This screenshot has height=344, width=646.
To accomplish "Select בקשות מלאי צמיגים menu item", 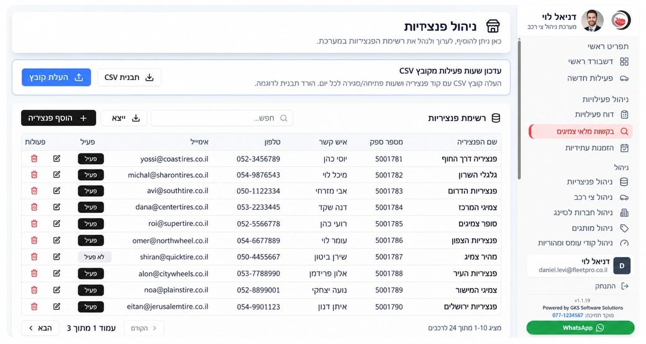I will [x=581, y=132].
